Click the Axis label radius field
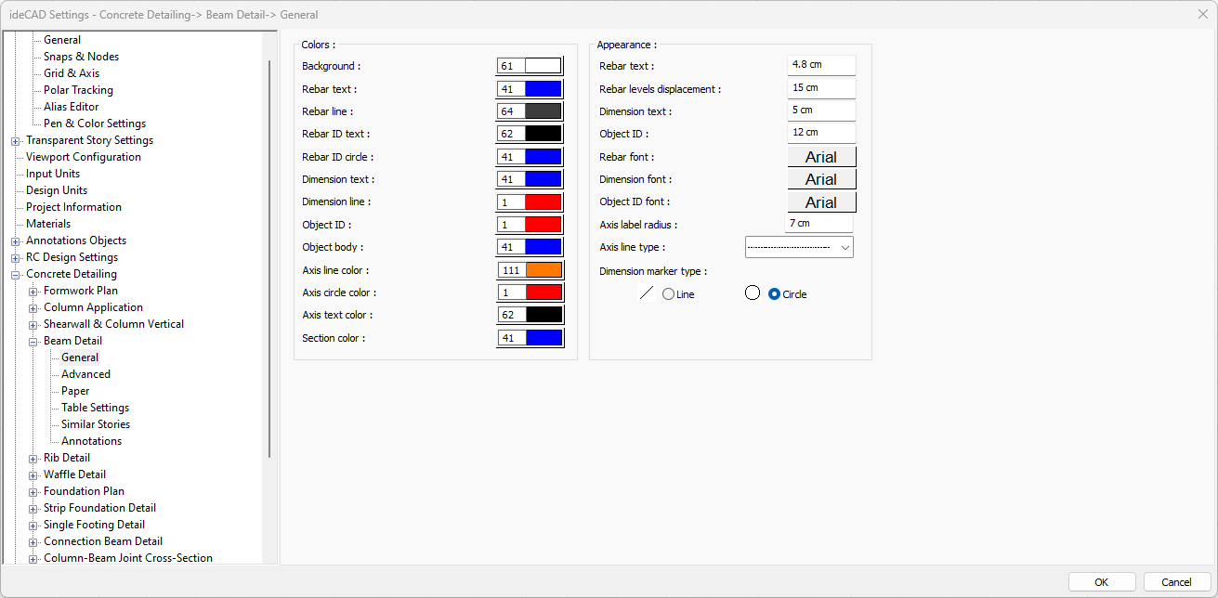Screen dimensions: 1218x598 point(819,224)
